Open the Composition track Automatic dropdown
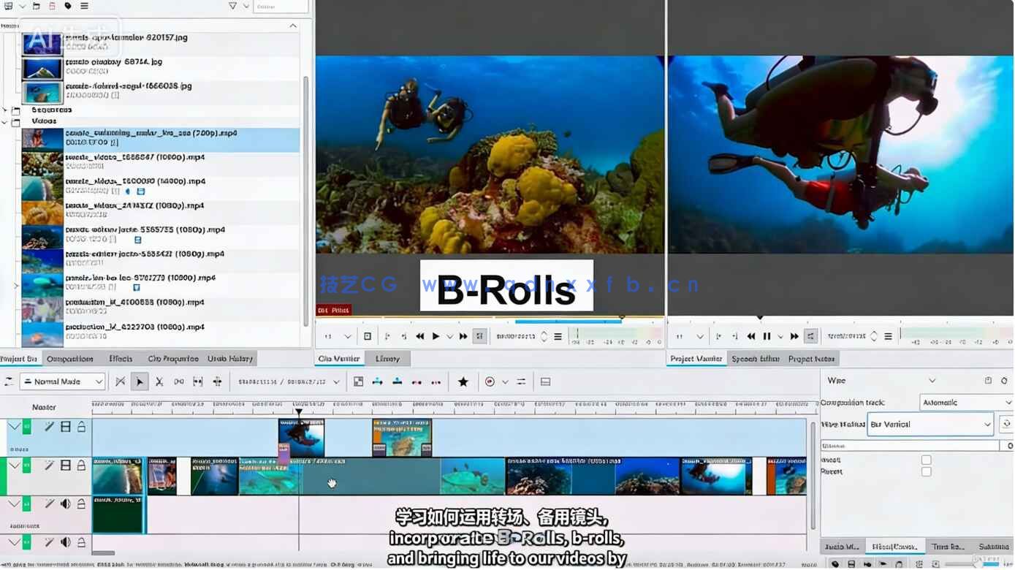1015x570 pixels. (965, 403)
